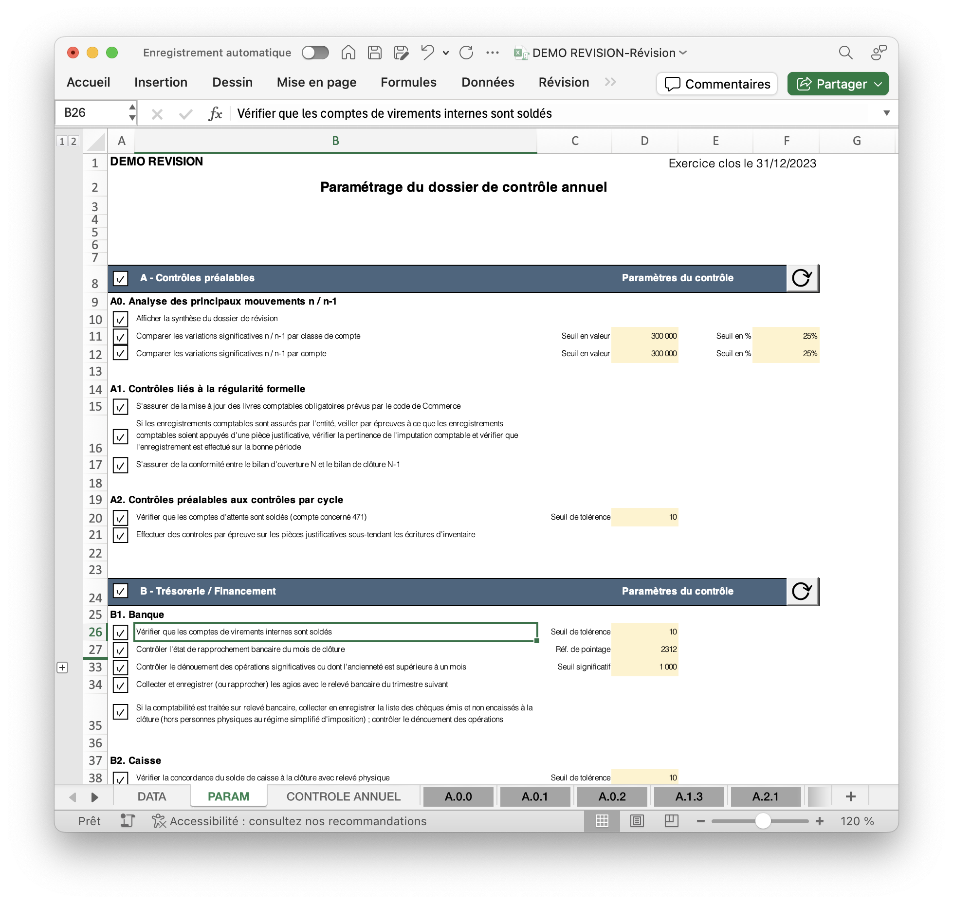
Task: Switch to Page Layout view
Action: pos(637,821)
